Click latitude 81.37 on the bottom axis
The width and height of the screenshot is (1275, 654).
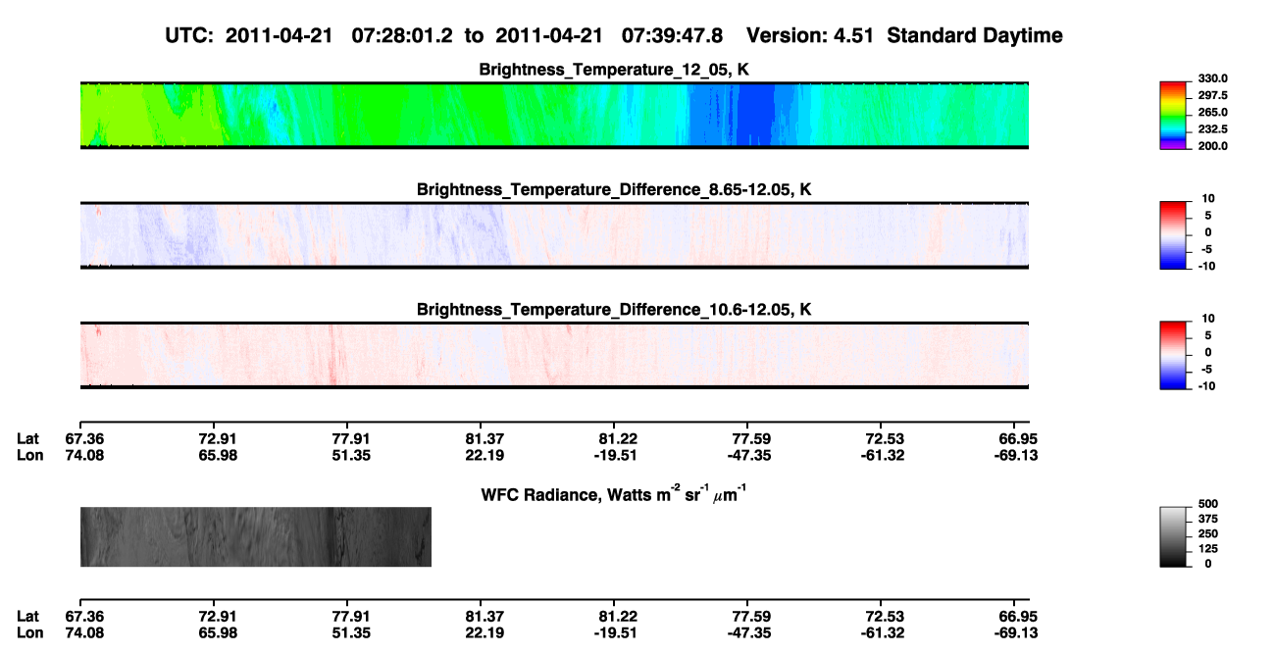(484, 616)
